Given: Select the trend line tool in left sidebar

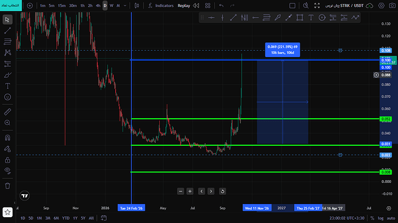Looking at the screenshot, I should 7,31.
